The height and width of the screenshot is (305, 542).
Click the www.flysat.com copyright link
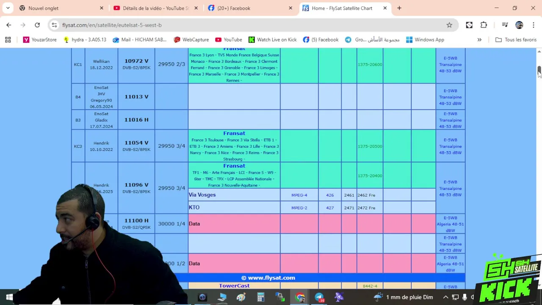coord(268,278)
